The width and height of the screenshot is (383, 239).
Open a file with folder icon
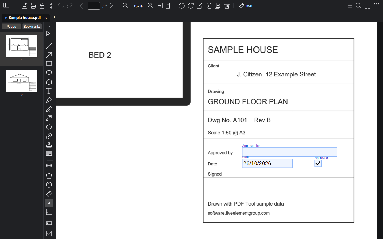point(15,6)
